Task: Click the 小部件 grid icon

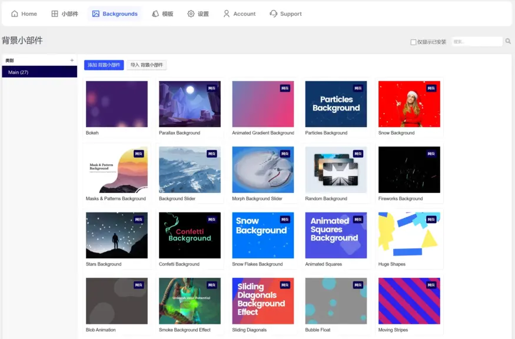Action: coord(55,14)
